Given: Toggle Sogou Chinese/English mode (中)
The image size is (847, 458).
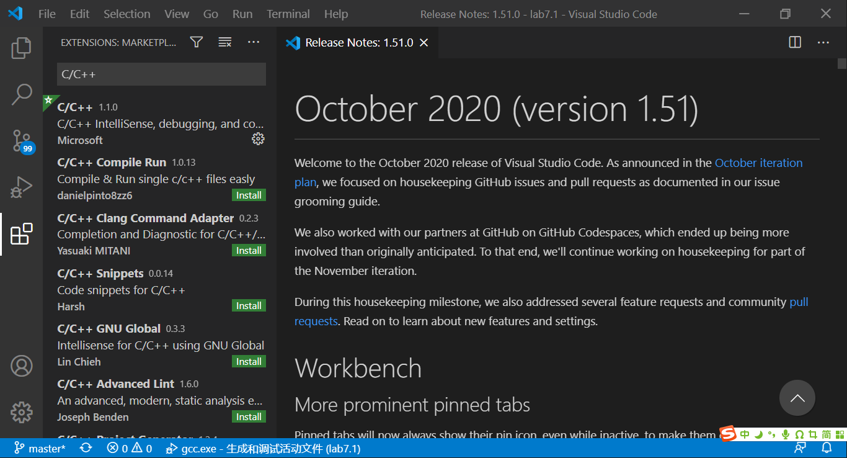Looking at the screenshot, I should [745, 434].
